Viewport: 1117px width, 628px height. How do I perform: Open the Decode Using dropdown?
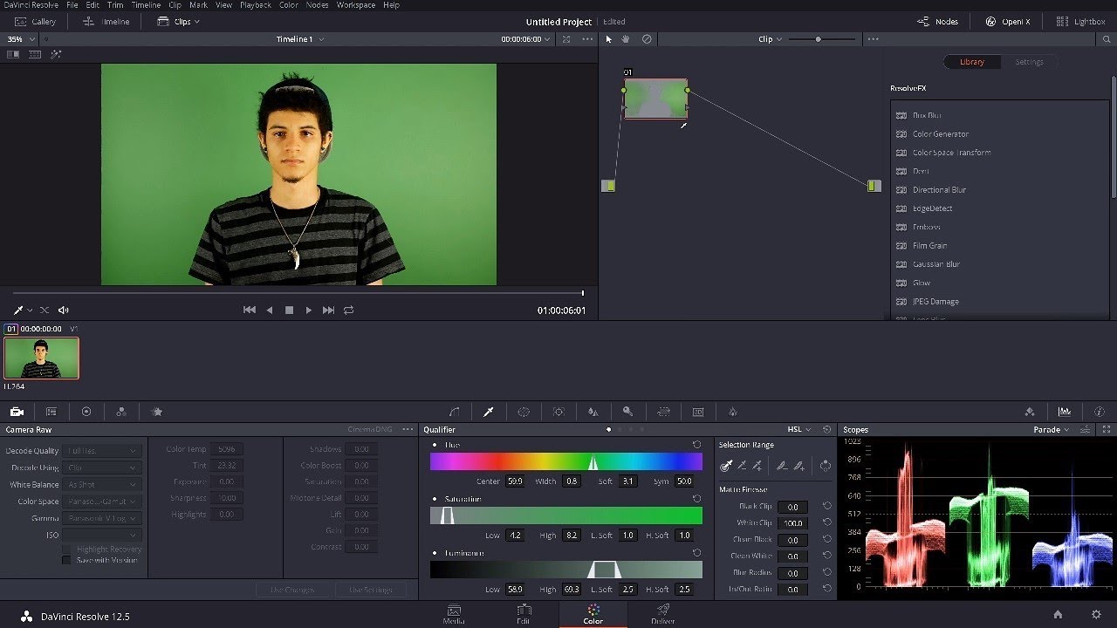103,468
